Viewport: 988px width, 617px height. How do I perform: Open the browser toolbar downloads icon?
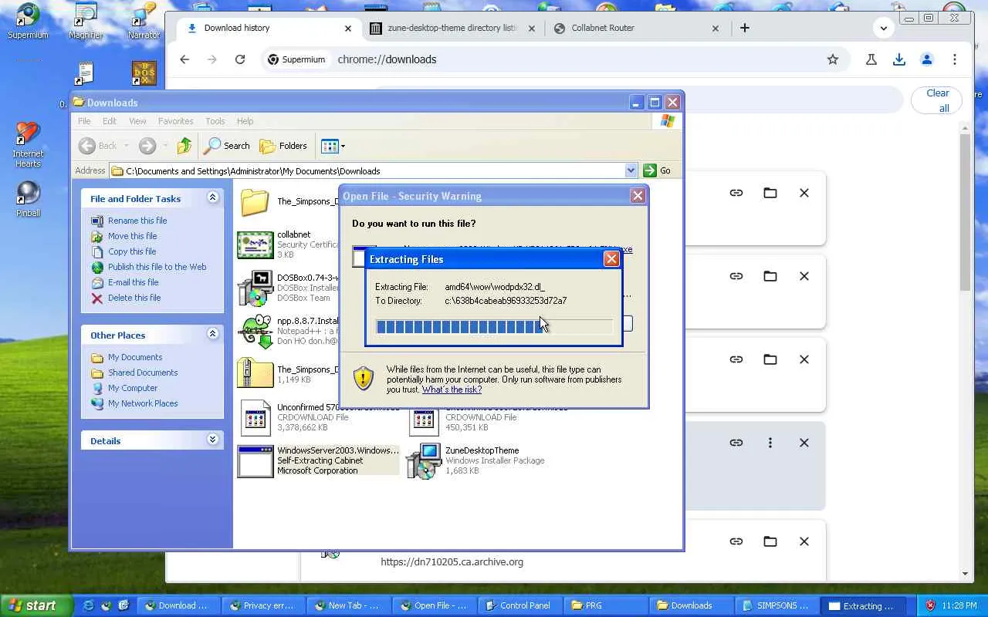tap(899, 59)
